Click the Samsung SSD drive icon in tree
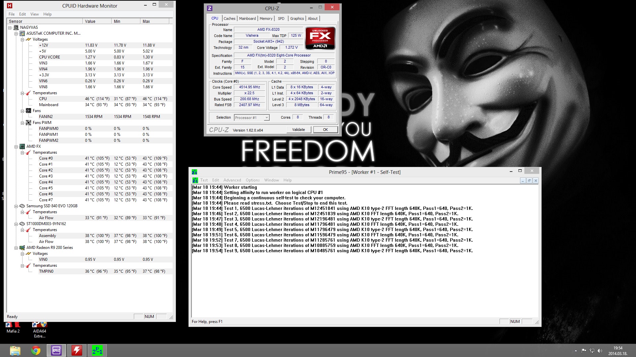This screenshot has width=636, height=357. 22,206
